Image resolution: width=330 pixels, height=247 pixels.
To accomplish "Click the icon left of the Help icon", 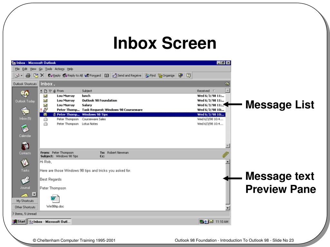I will coord(180,75).
